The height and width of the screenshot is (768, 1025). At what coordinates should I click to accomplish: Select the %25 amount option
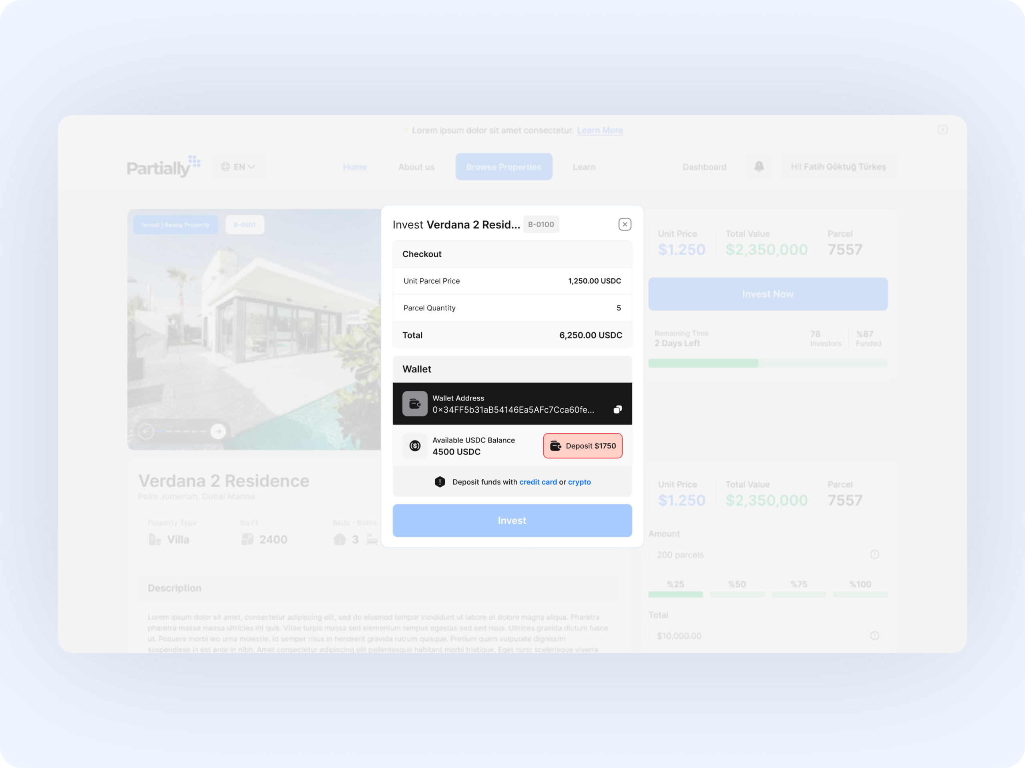[x=675, y=589]
